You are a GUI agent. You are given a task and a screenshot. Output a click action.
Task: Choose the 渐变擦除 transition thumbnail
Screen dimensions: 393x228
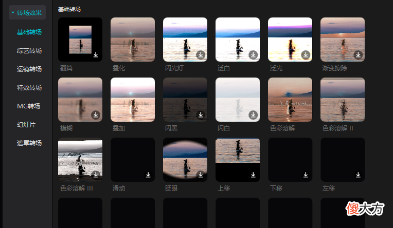tap(343, 40)
